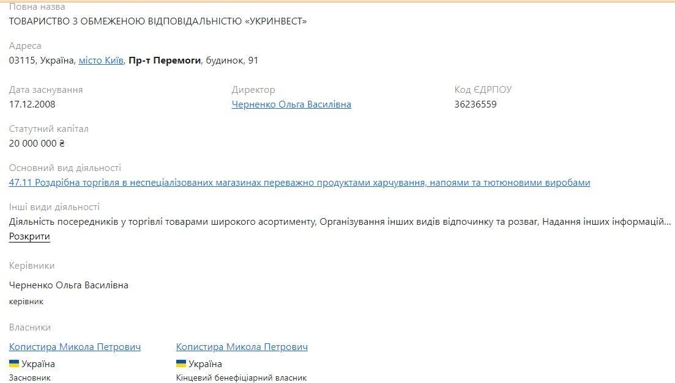Screen dimensions: 675x383
Task: Click the full company name УКРИНВЕСТ
Action: [157, 21]
